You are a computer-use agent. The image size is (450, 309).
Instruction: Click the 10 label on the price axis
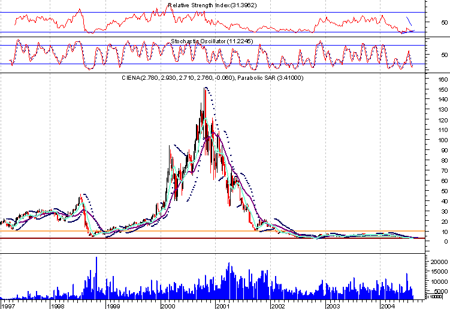click(444, 232)
